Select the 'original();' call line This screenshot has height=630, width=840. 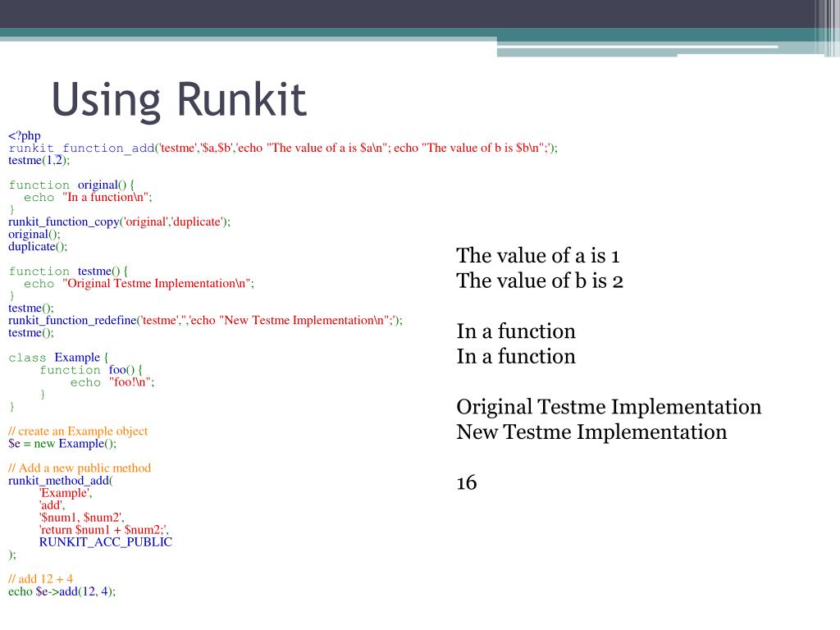(x=34, y=234)
